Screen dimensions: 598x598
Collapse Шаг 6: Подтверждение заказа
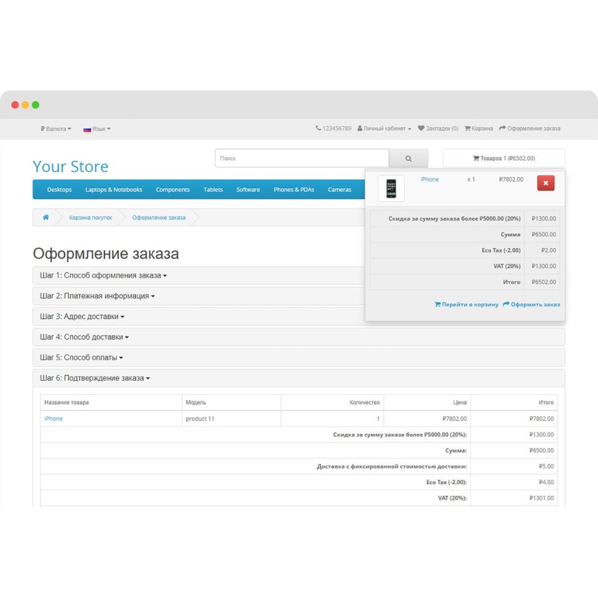[x=94, y=378]
